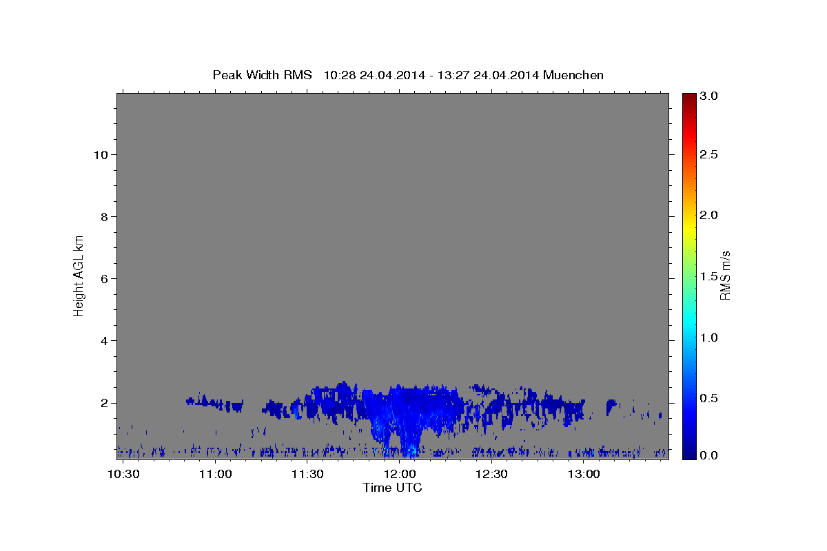
Task: Click the 12:00 time tick label
Action: (400, 474)
